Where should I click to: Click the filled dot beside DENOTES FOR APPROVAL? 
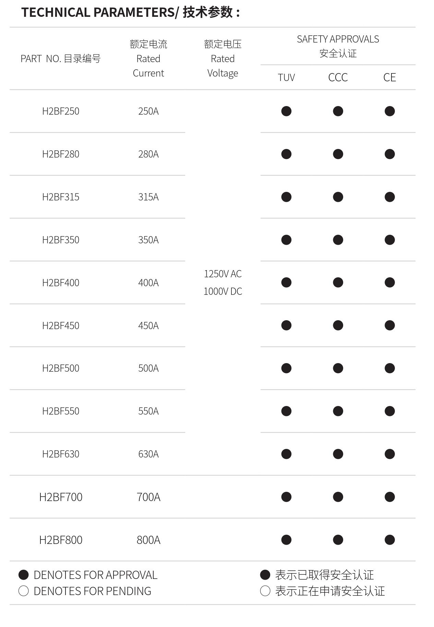pyautogui.click(x=24, y=575)
